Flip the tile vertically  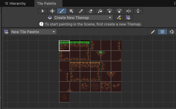[138, 11]
